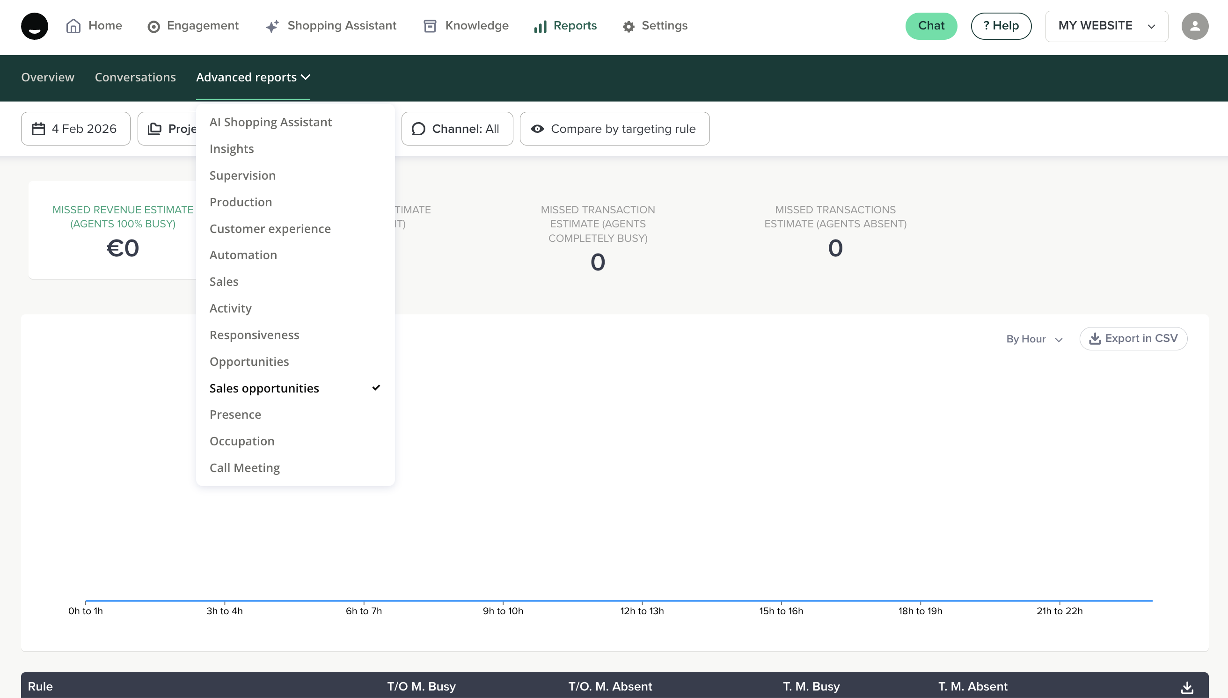Expand the MY WEBSITE selector
The image size is (1228, 698).
click(1106, 26)
